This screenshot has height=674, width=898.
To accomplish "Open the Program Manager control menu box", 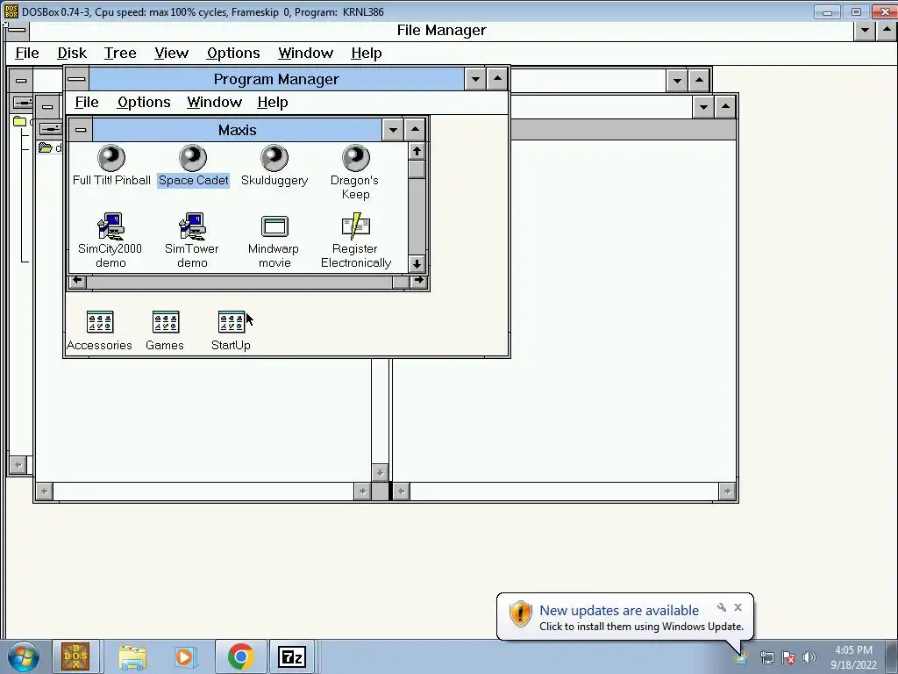I will tap(77, 79).
